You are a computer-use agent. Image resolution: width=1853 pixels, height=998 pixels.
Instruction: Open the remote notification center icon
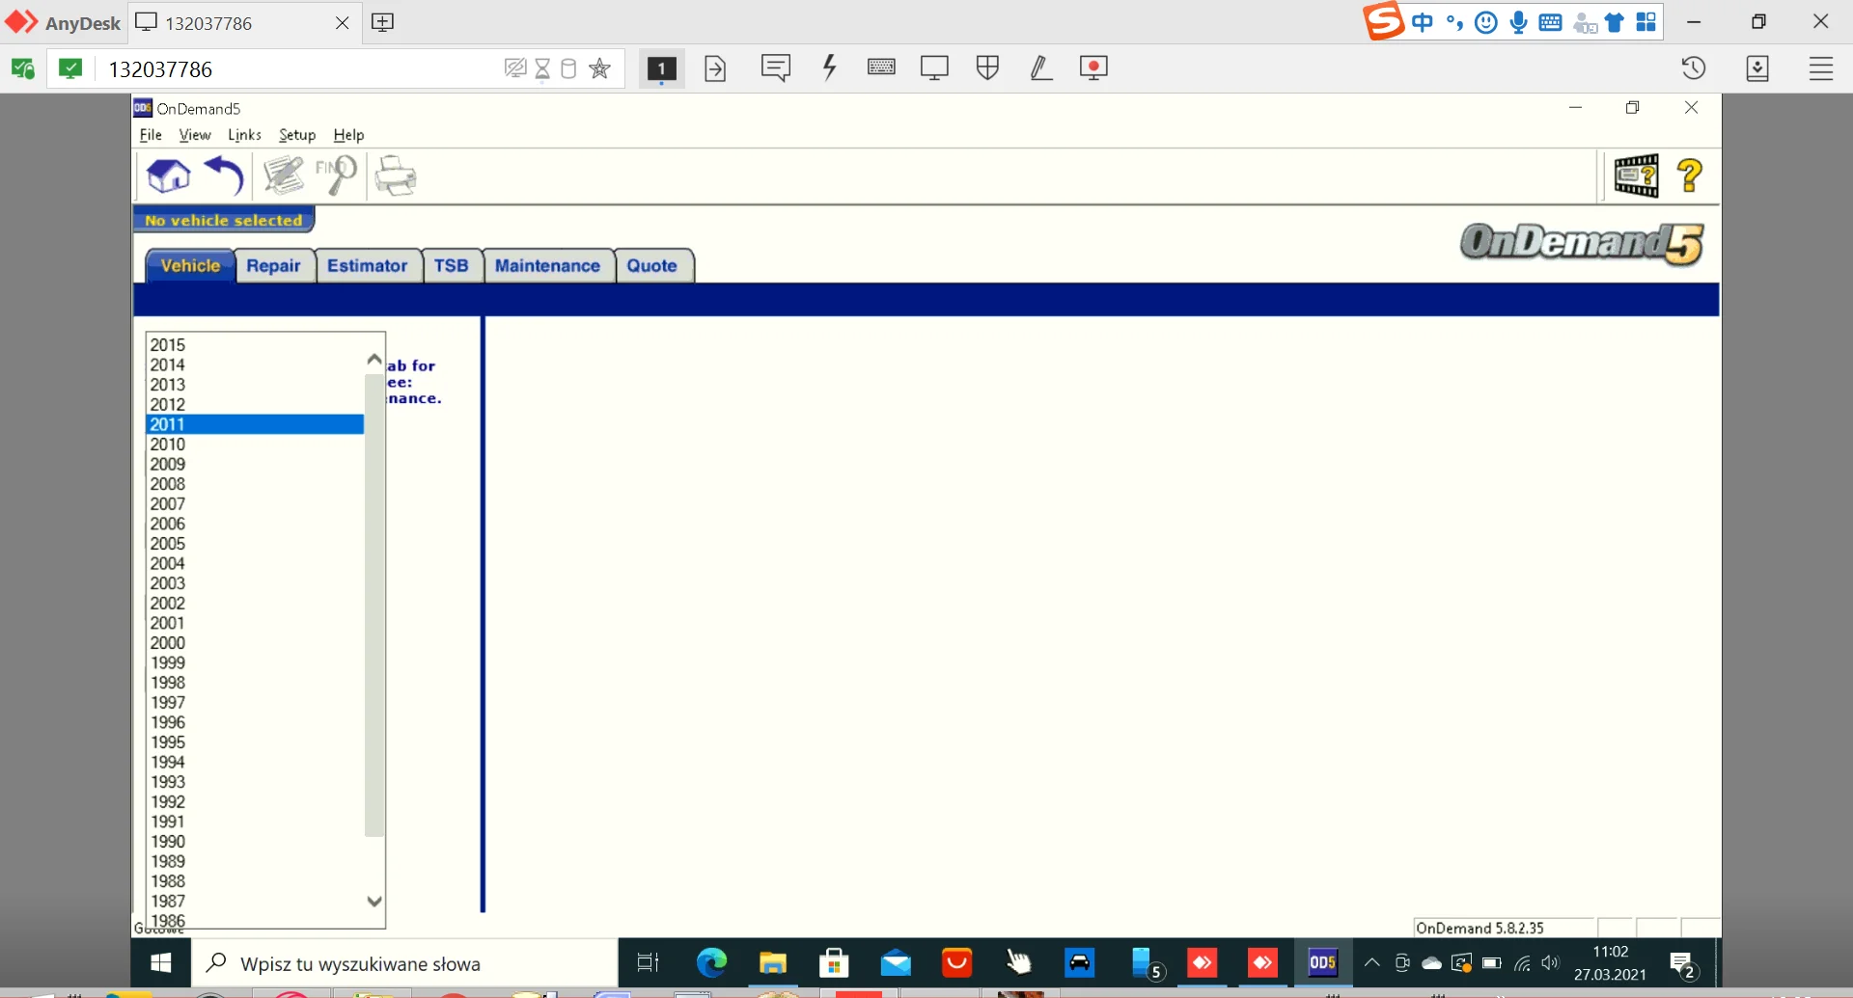coord(1684,964)
